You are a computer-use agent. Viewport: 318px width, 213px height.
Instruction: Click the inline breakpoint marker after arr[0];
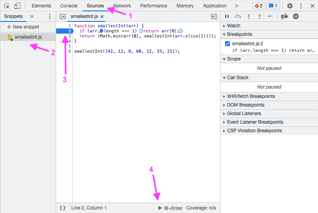[181, 31]
